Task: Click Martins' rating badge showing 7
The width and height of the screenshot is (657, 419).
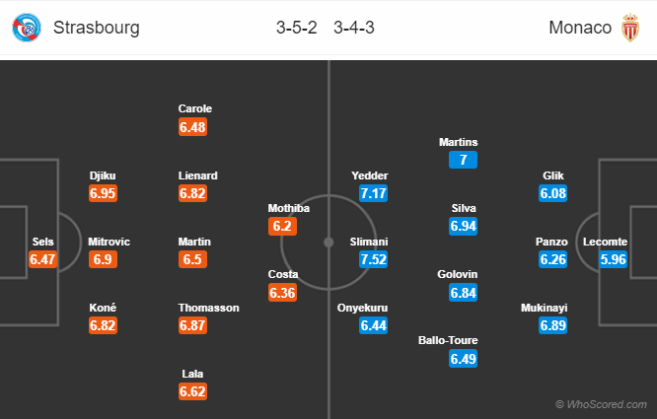Action: [465, 161]
